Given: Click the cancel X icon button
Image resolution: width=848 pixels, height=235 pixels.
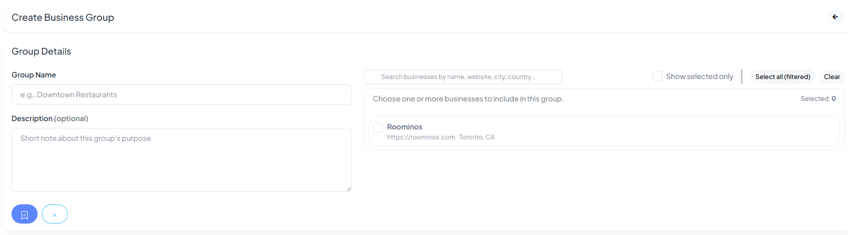Looking at the screenshot, I should pyautogui.click(x=55, y=214).
